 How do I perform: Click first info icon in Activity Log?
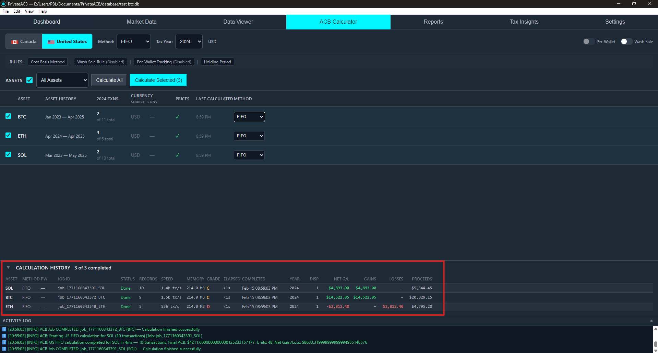(4, 329)
